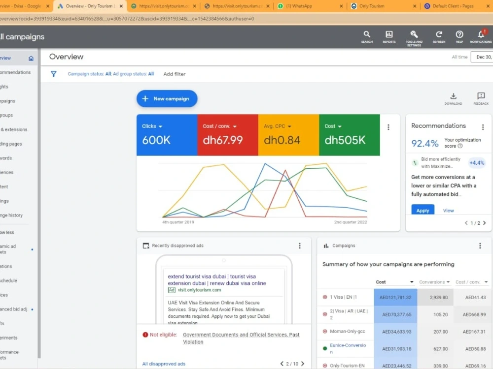Image resolution: width=493 pixels, height=369 pixels.
Task: Click the left sidebar scrollbar
Action: 39,203
